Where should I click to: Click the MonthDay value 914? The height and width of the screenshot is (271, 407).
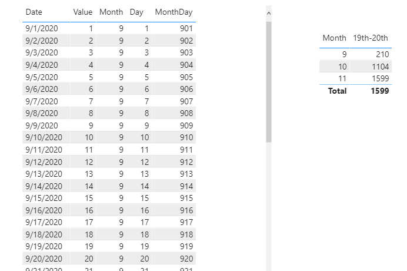(x=186, y=186)
